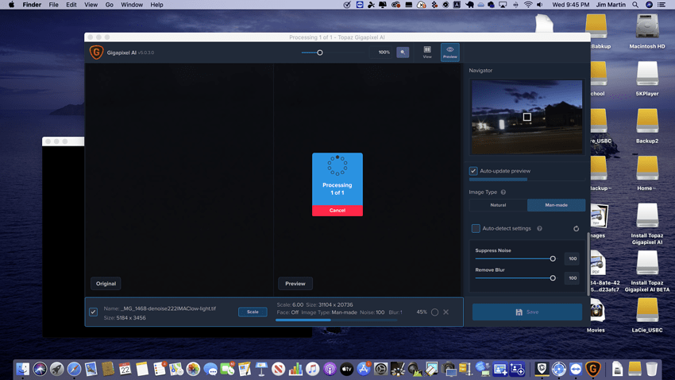Click the Navigator thumbnail image
Image resolution: width=675 pixels, height=380 pixels.
[x=527, y=117]
